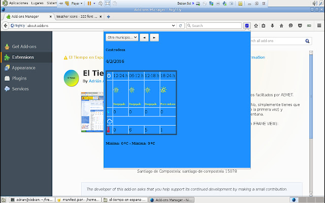Click the yellow warning triangle icon

click(66, 57)
